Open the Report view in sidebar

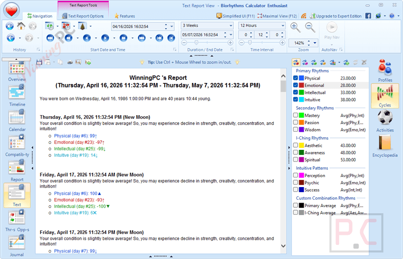[17, 170]
